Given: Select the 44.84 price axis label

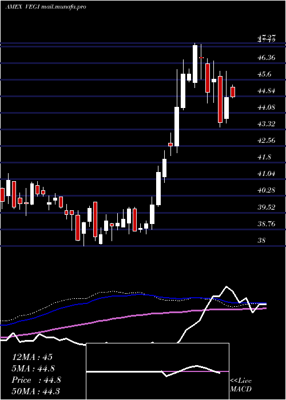Looking at the screenshot, I should point(267,91).
